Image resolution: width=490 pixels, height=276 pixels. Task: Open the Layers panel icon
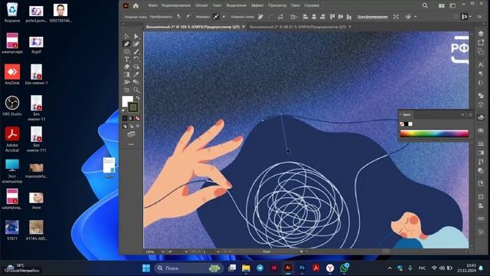tap(481, 34)
